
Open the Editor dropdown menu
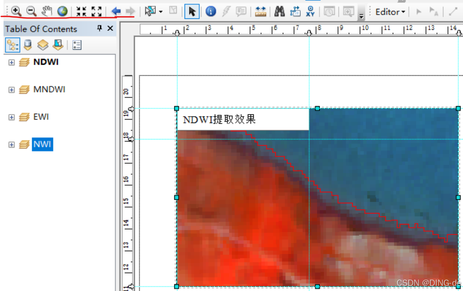[390, 12]
